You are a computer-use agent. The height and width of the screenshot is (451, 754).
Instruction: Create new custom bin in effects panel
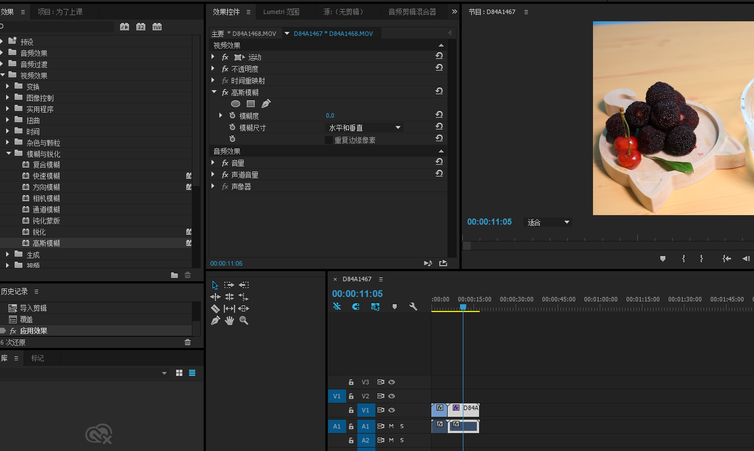174,275
